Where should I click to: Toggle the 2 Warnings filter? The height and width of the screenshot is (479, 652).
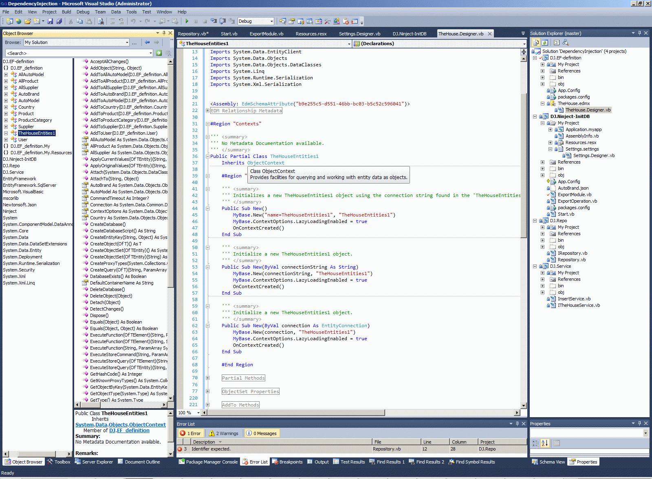click(224, 433)
